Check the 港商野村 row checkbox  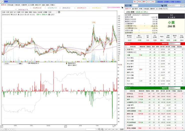pyautogui.click(x=126, y=69)
